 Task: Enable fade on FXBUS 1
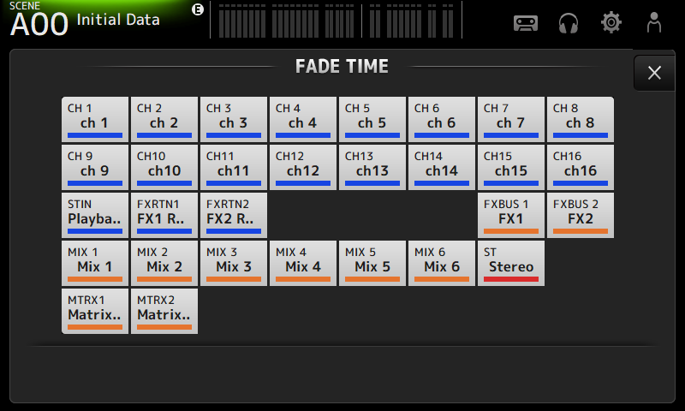coord(511,215)
